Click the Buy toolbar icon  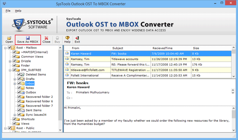(57, 40)
